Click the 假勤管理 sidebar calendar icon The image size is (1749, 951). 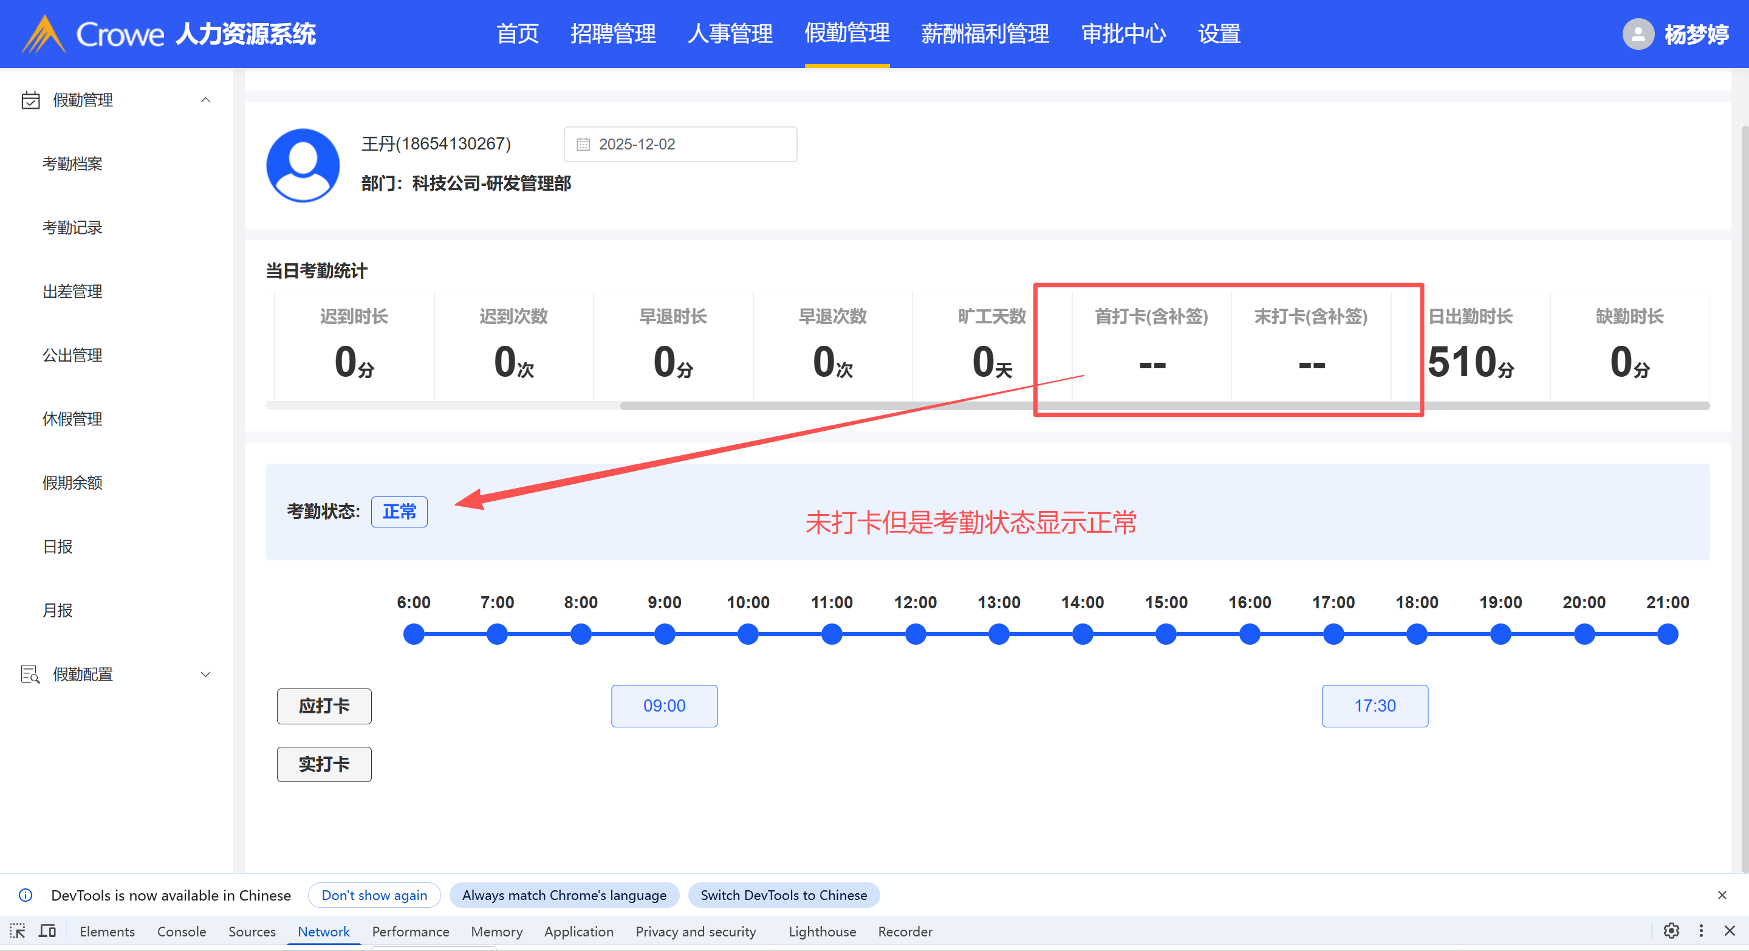(x=30, y=100)
